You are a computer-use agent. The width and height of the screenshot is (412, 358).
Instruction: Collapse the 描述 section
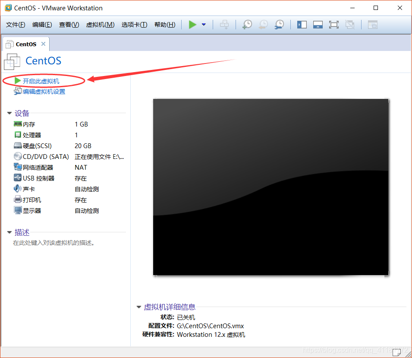(9, 232)
